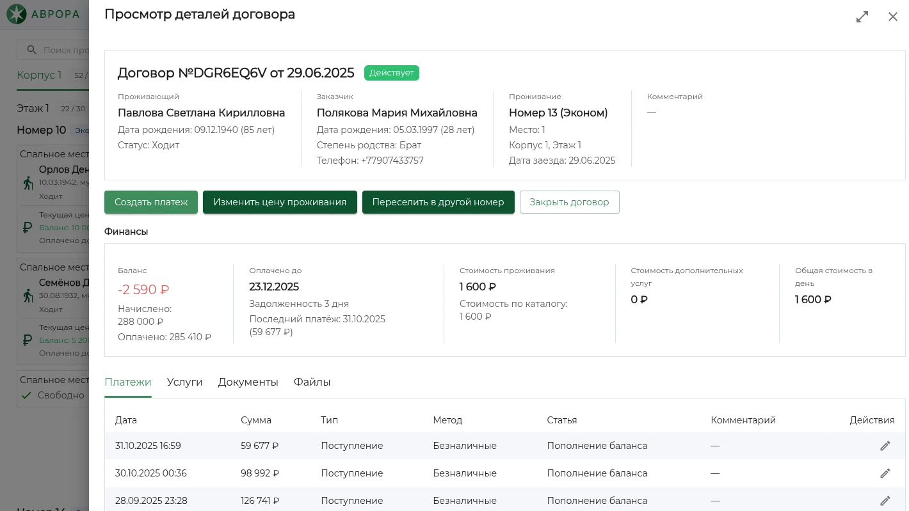Viewport: 909px width, 511px height.
Task: Open the Корпус 1 tab in background
Action: pyautogui.click(x=39, y=75)
